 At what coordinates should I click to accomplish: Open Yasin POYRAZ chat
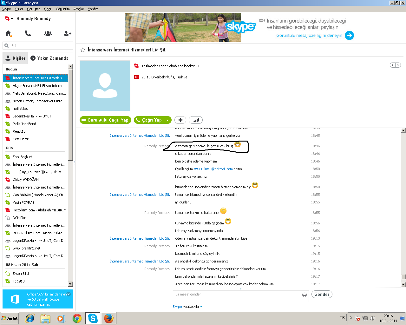(36, 202)
